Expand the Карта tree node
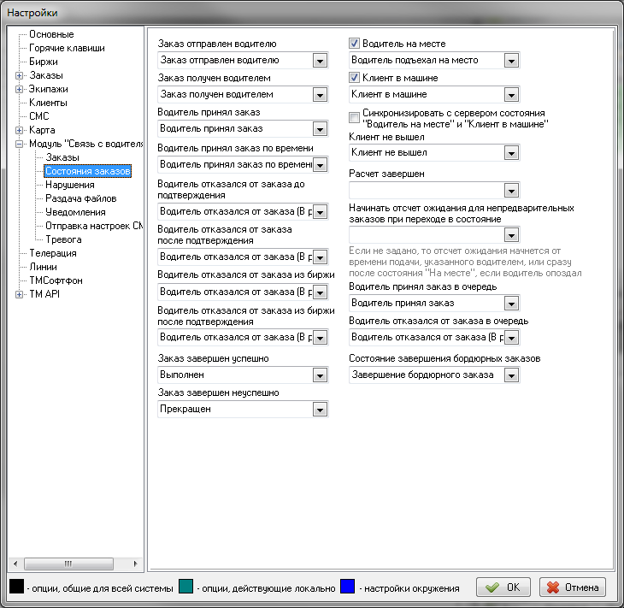This screenshot has width=624, height=608. (x=20, y=130)
